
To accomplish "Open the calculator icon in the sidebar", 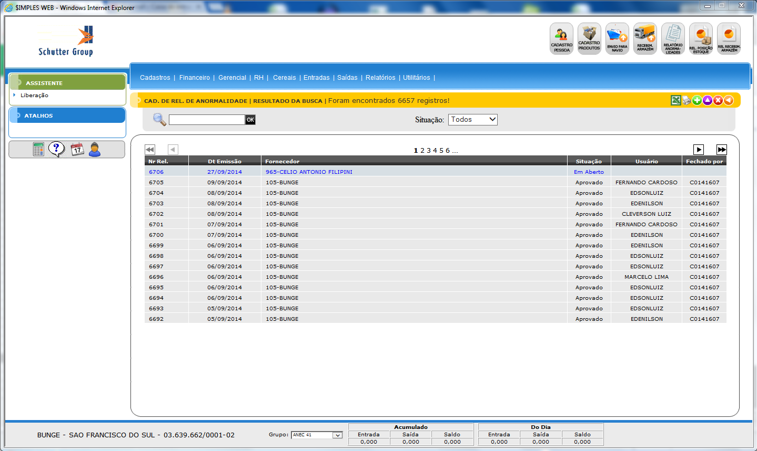I will click(x=38, y=150).
